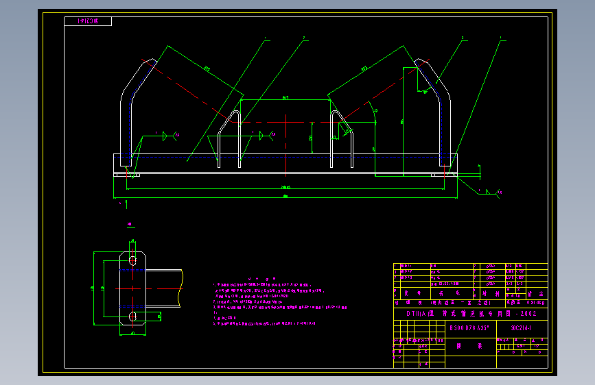
Task: Click the mirrored drawing number box at top-left
Action: pos(88,21)
